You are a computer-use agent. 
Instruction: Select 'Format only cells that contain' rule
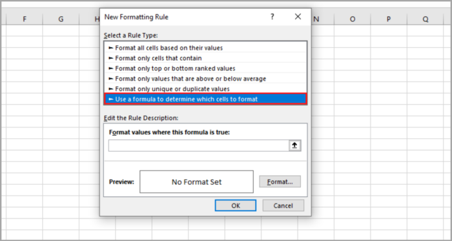205,58
